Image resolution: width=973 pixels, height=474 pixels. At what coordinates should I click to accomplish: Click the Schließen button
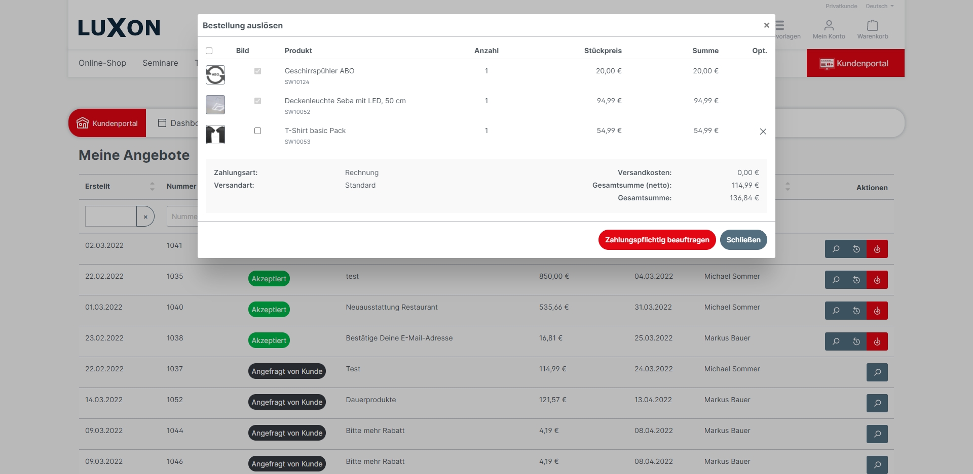[743, 240]
